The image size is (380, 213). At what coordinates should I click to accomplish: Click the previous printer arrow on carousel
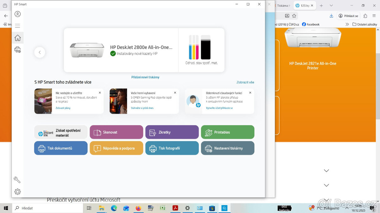40,52
